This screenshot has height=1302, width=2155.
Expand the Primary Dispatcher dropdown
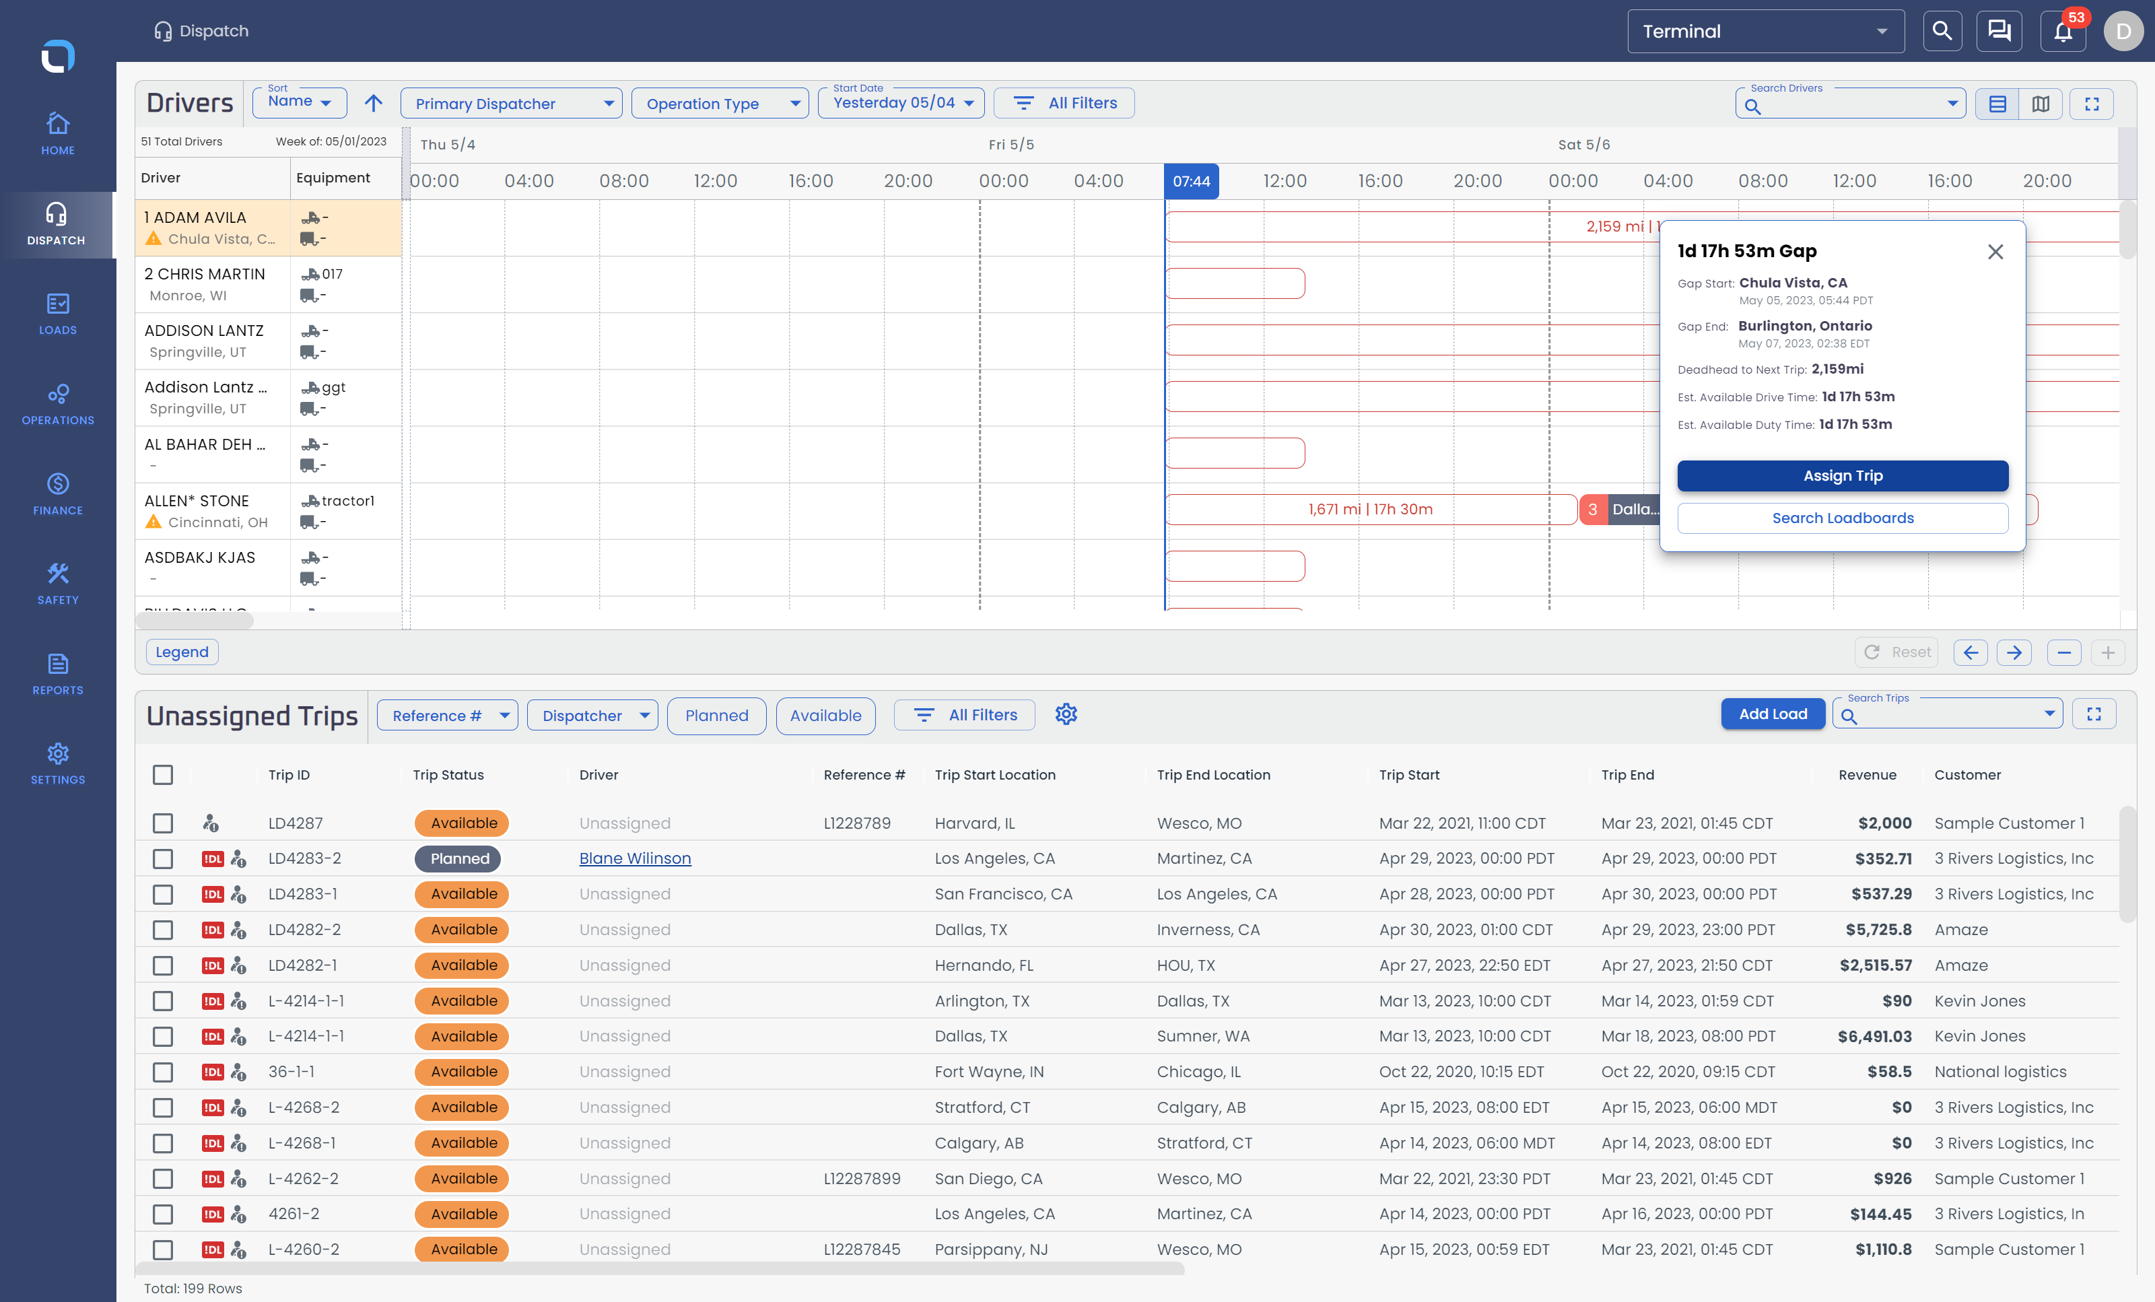click(512, 103)
